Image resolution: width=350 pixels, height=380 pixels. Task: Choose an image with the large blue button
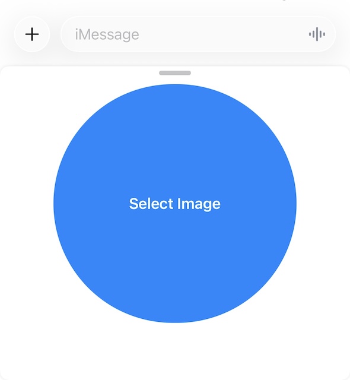tap(175, 203)
